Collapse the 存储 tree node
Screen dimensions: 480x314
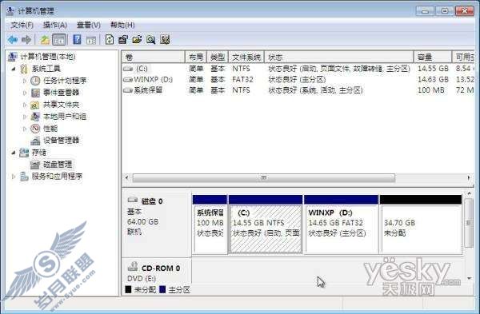(13, 153)
